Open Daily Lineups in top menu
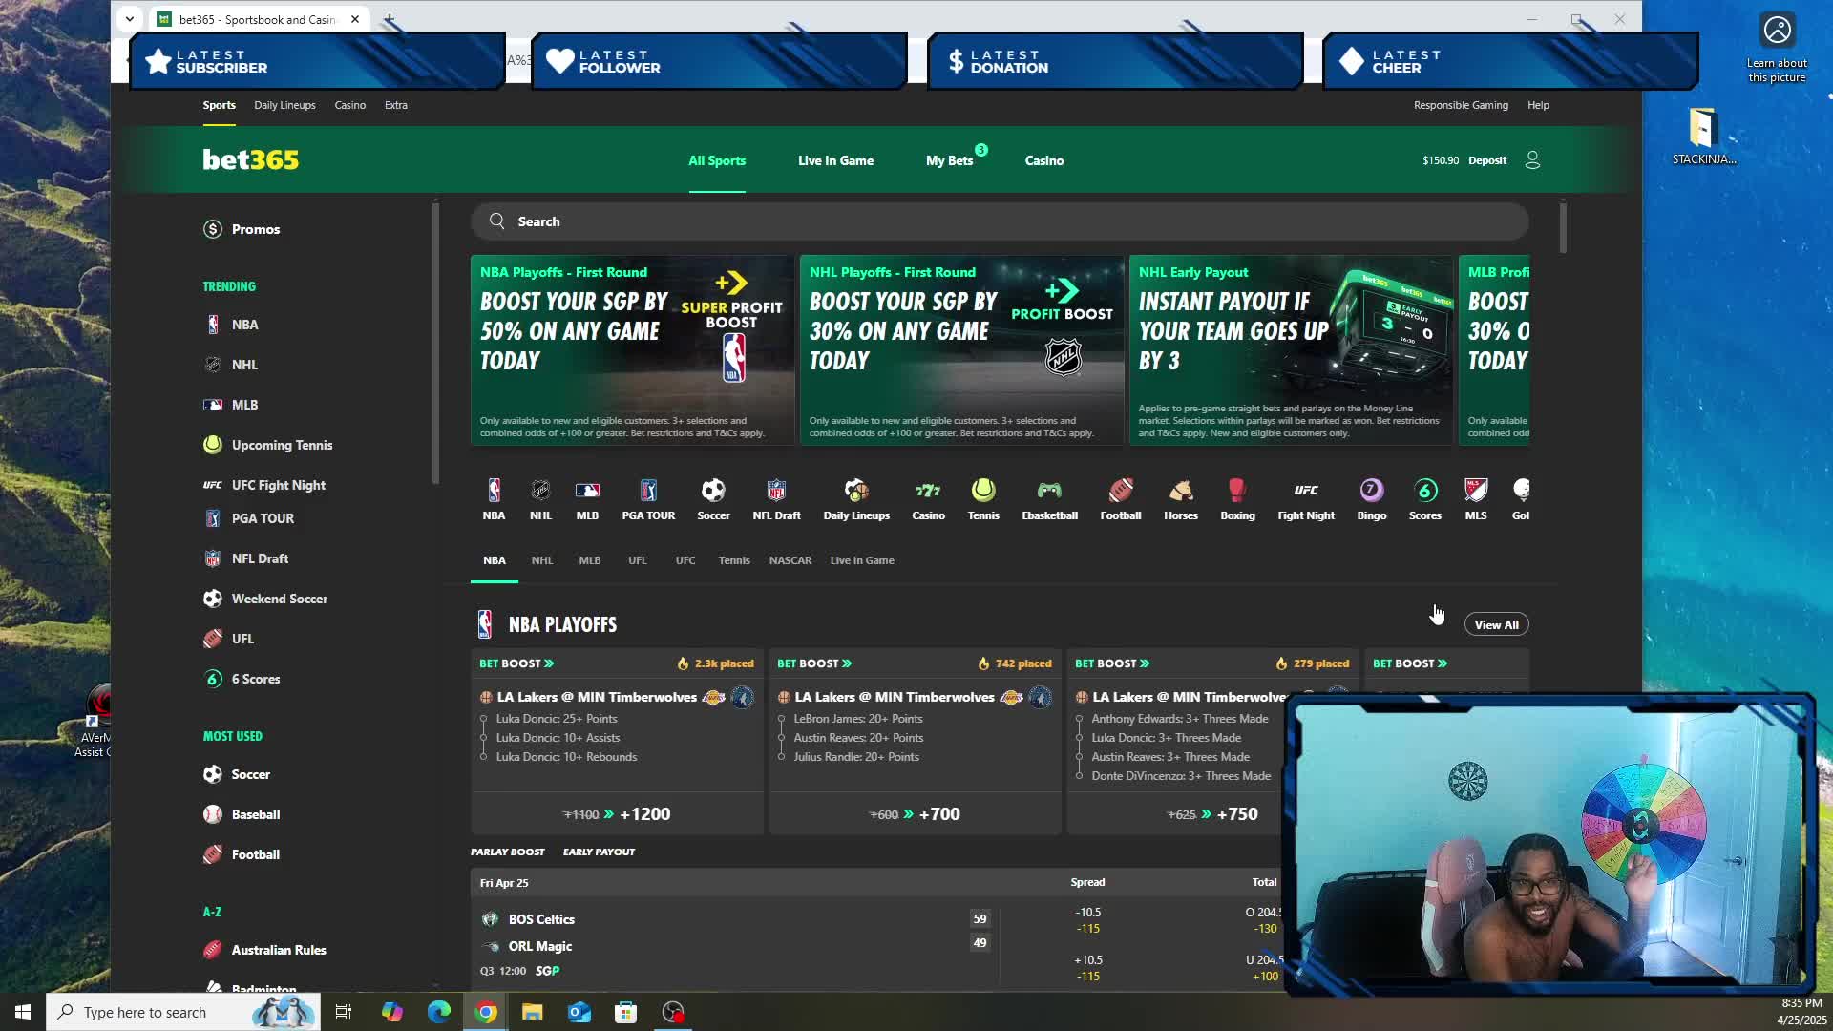The height and width of the screenshot is (1031, 1833). [x=284, y=105]
